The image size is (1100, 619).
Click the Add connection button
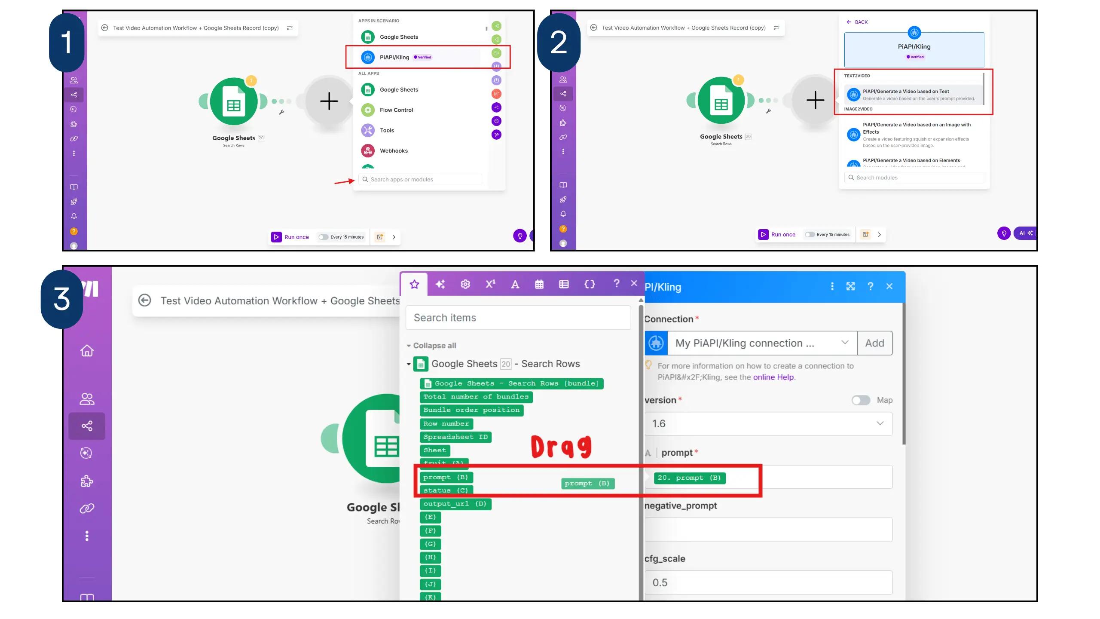(875, 343)
